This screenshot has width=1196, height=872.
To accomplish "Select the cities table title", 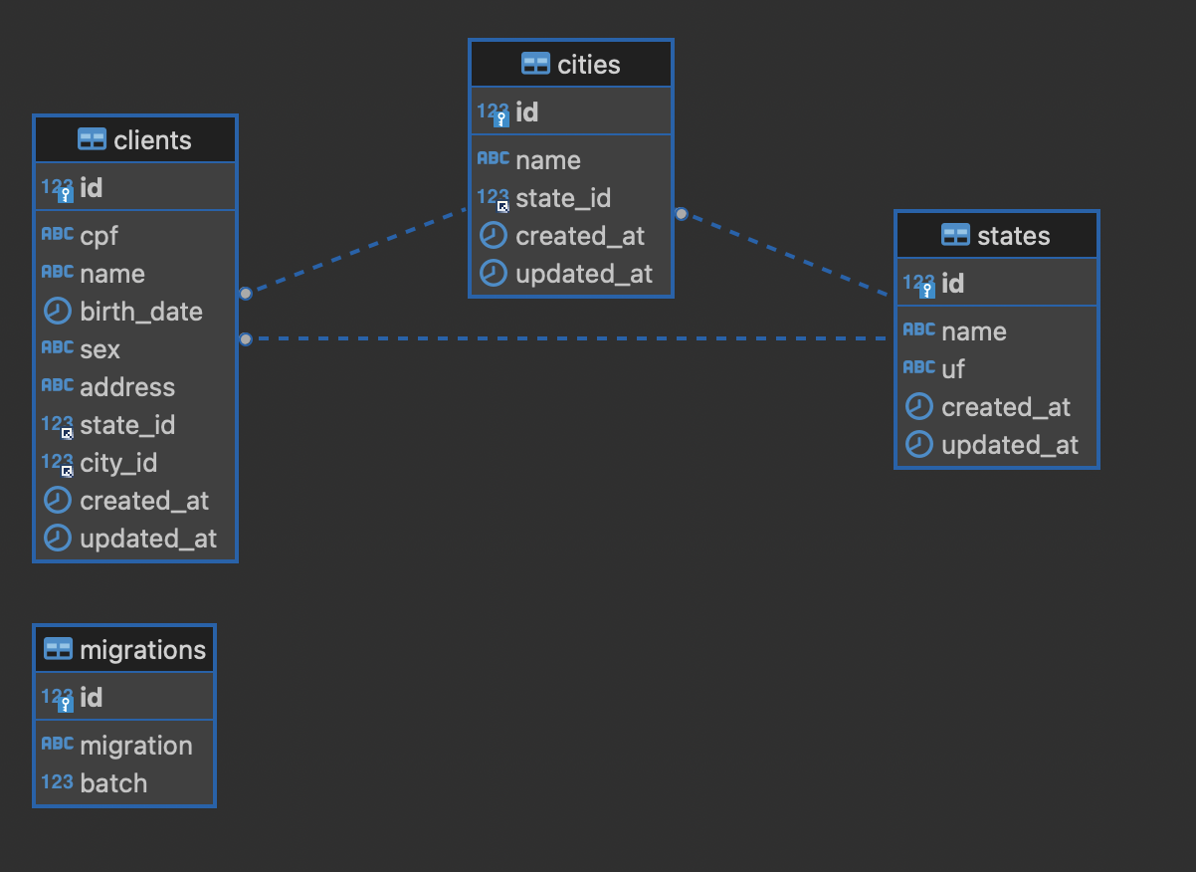I will (x=589, y=65).
